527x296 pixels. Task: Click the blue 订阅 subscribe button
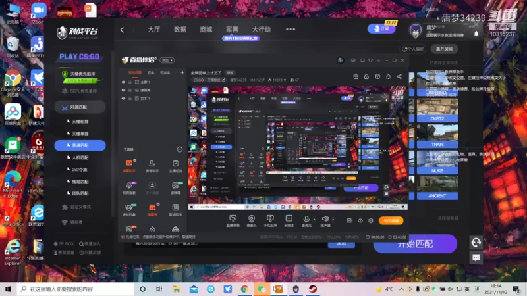click(381, 28)
